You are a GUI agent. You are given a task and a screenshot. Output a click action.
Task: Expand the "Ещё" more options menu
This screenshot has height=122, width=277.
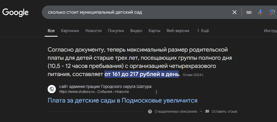[203, 31]
